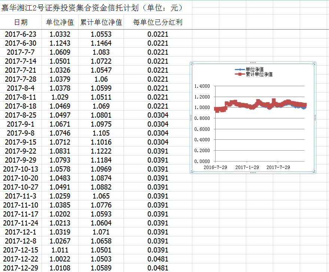Select the 单位净值 column header cell
Screen dimensions: 329x272
pyautogui.click(x=60, y=22)
